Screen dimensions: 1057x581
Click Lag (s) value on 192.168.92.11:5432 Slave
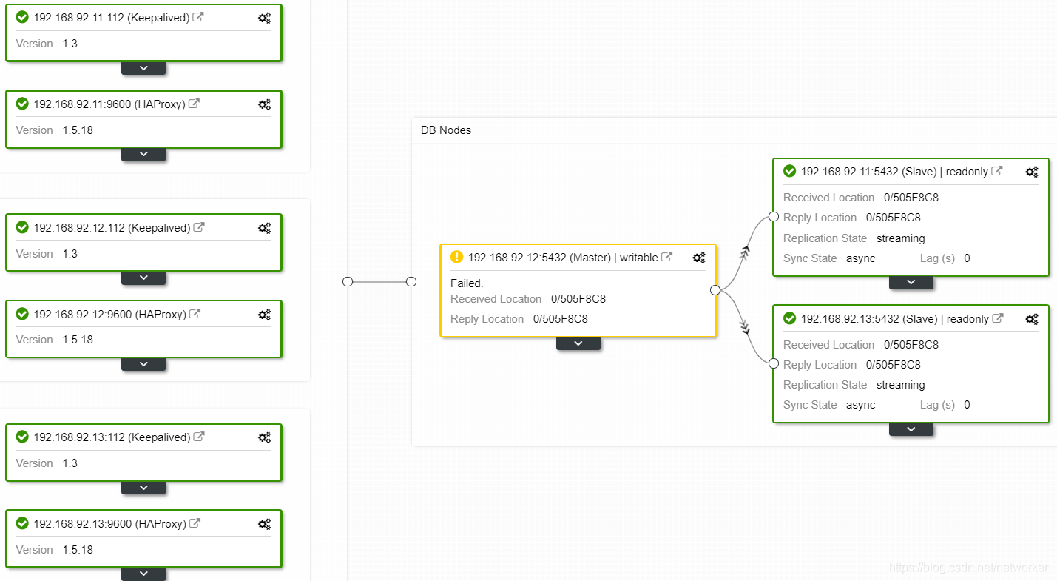[x=967, y=258]
